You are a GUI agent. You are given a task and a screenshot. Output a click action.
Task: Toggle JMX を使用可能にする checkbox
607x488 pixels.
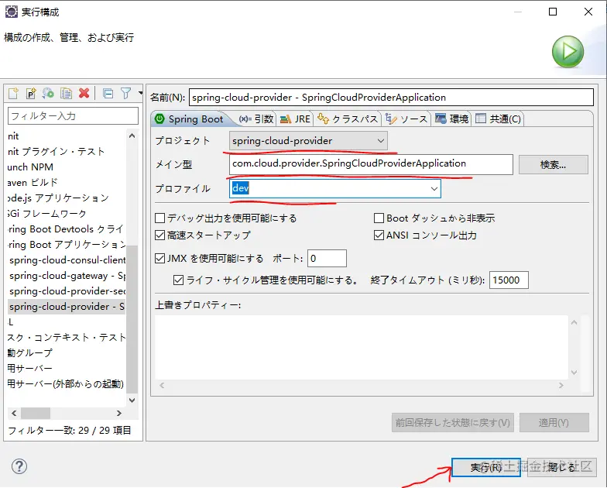click(159, 259)
